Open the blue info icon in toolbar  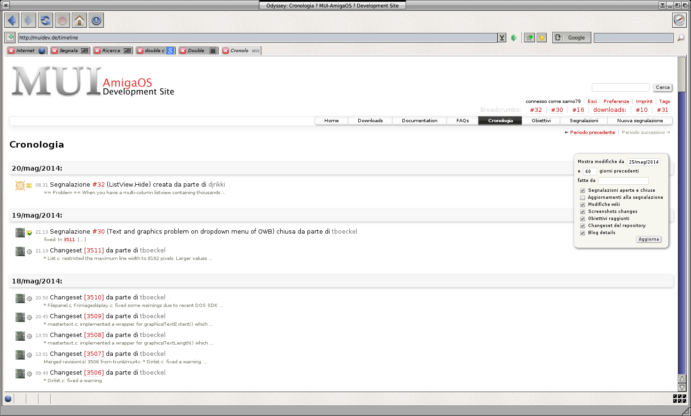[96, 20]
